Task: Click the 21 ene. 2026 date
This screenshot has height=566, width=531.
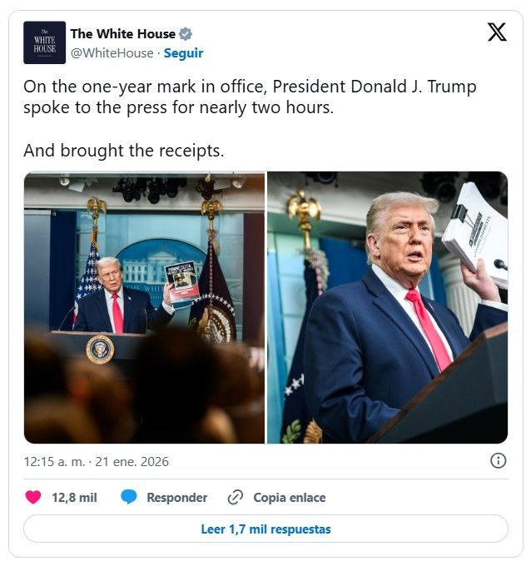Action: [132, 462]
